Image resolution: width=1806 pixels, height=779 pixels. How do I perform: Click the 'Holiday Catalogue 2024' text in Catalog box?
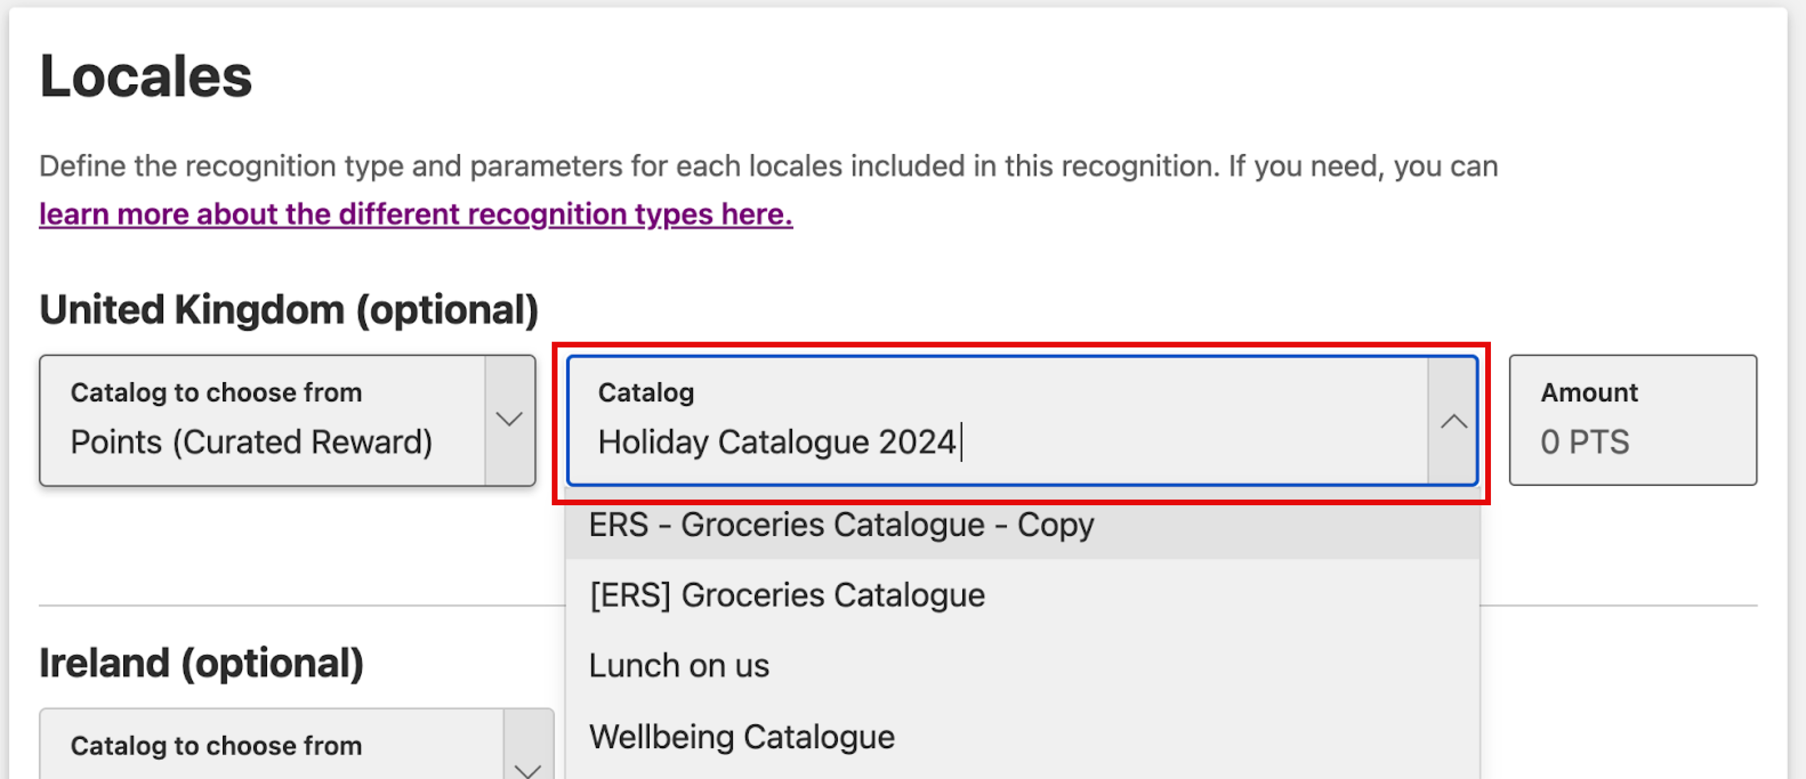[x=776, y=443]
